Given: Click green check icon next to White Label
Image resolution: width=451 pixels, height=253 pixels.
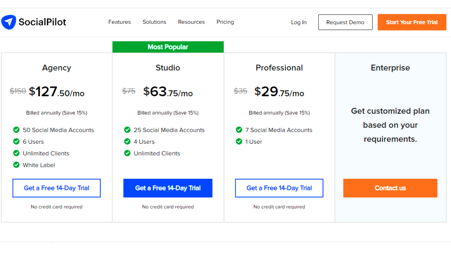Looking at the screenshot, I should click(16, 165).
